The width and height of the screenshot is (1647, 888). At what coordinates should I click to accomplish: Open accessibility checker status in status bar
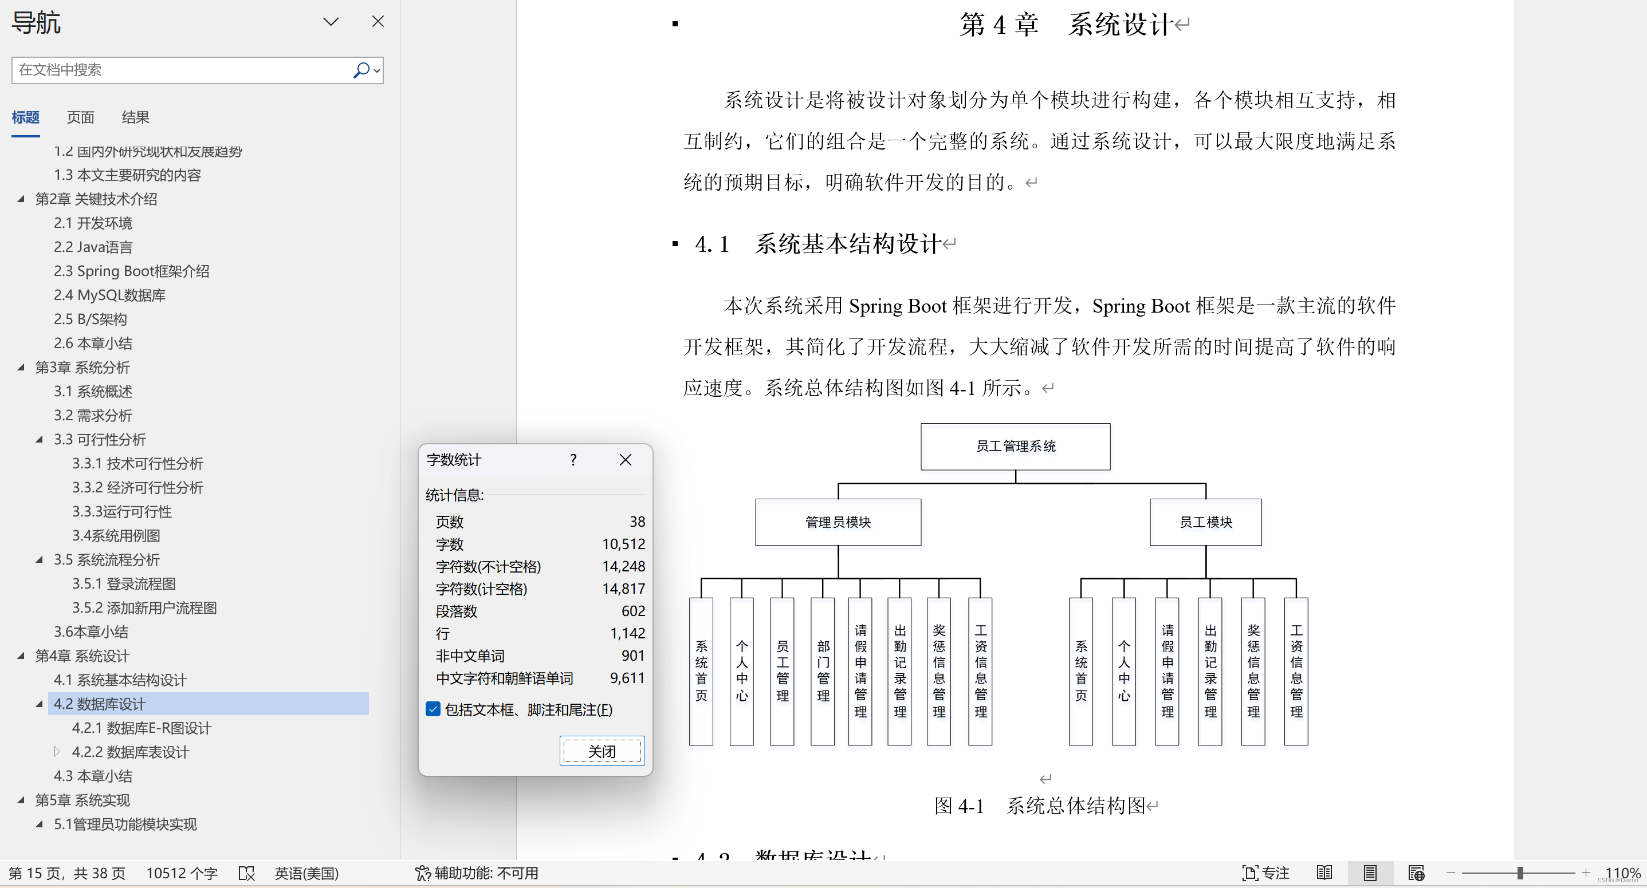[x=476, y=873]
